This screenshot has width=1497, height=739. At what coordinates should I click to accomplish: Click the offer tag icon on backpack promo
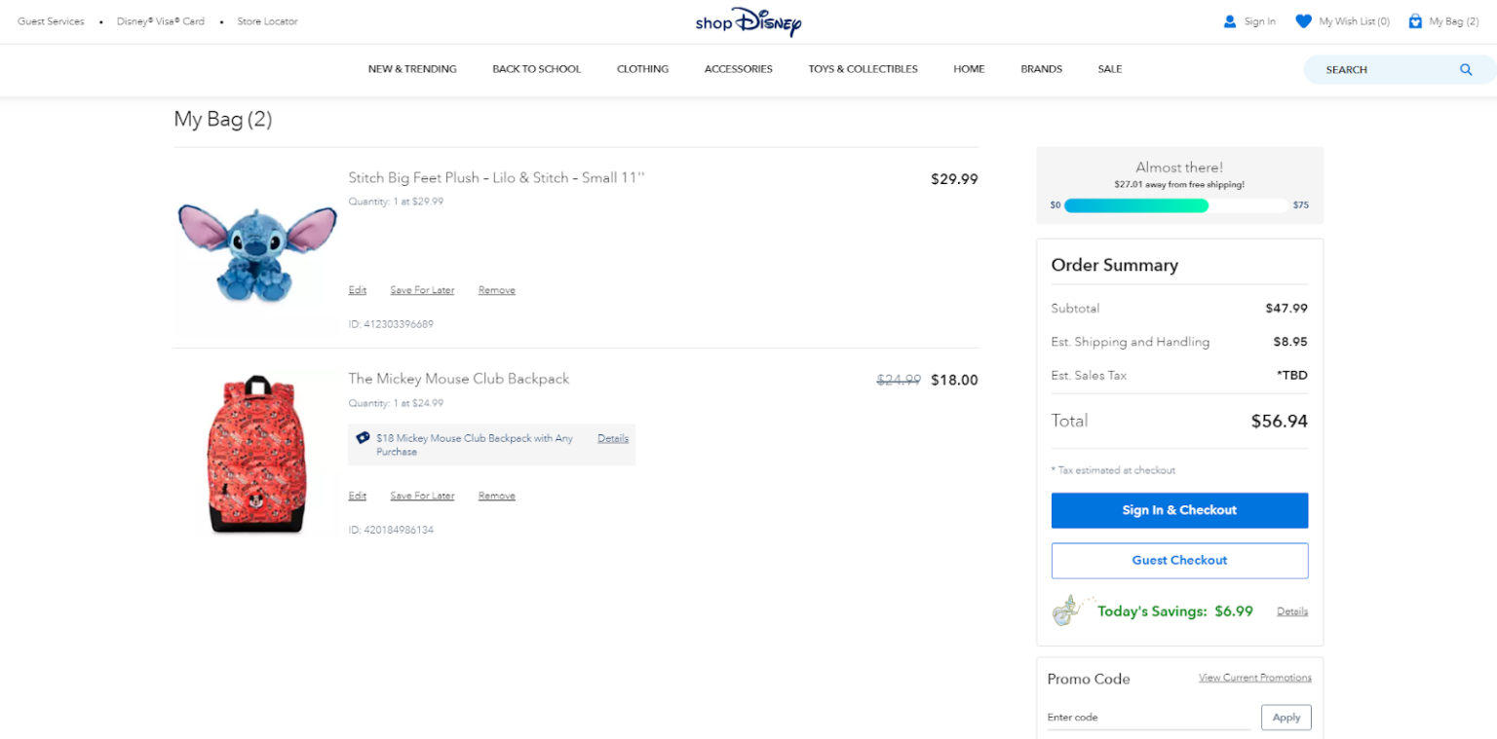point(363,437)
